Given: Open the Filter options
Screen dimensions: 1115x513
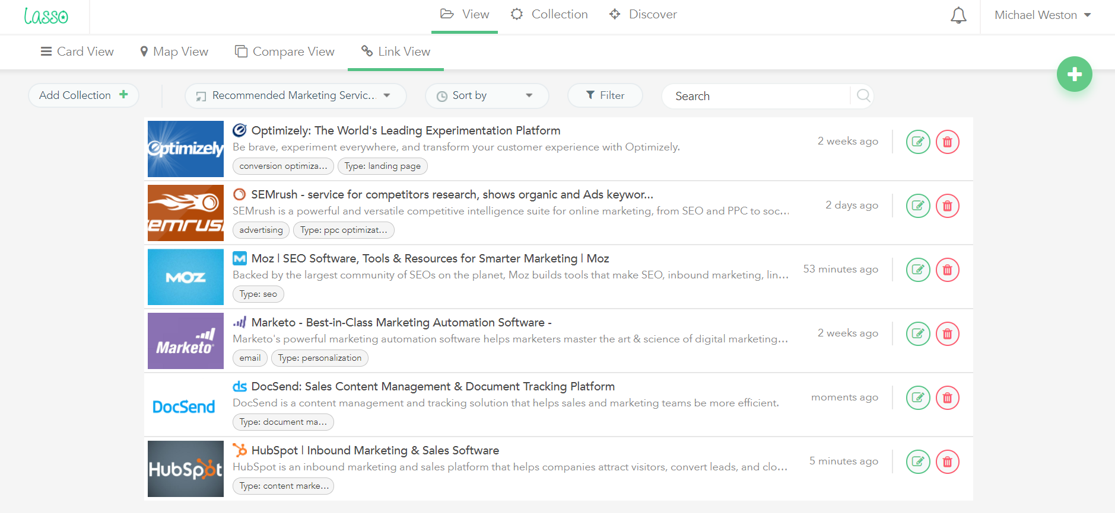Looking at the screenshot, I should [605, 96].
